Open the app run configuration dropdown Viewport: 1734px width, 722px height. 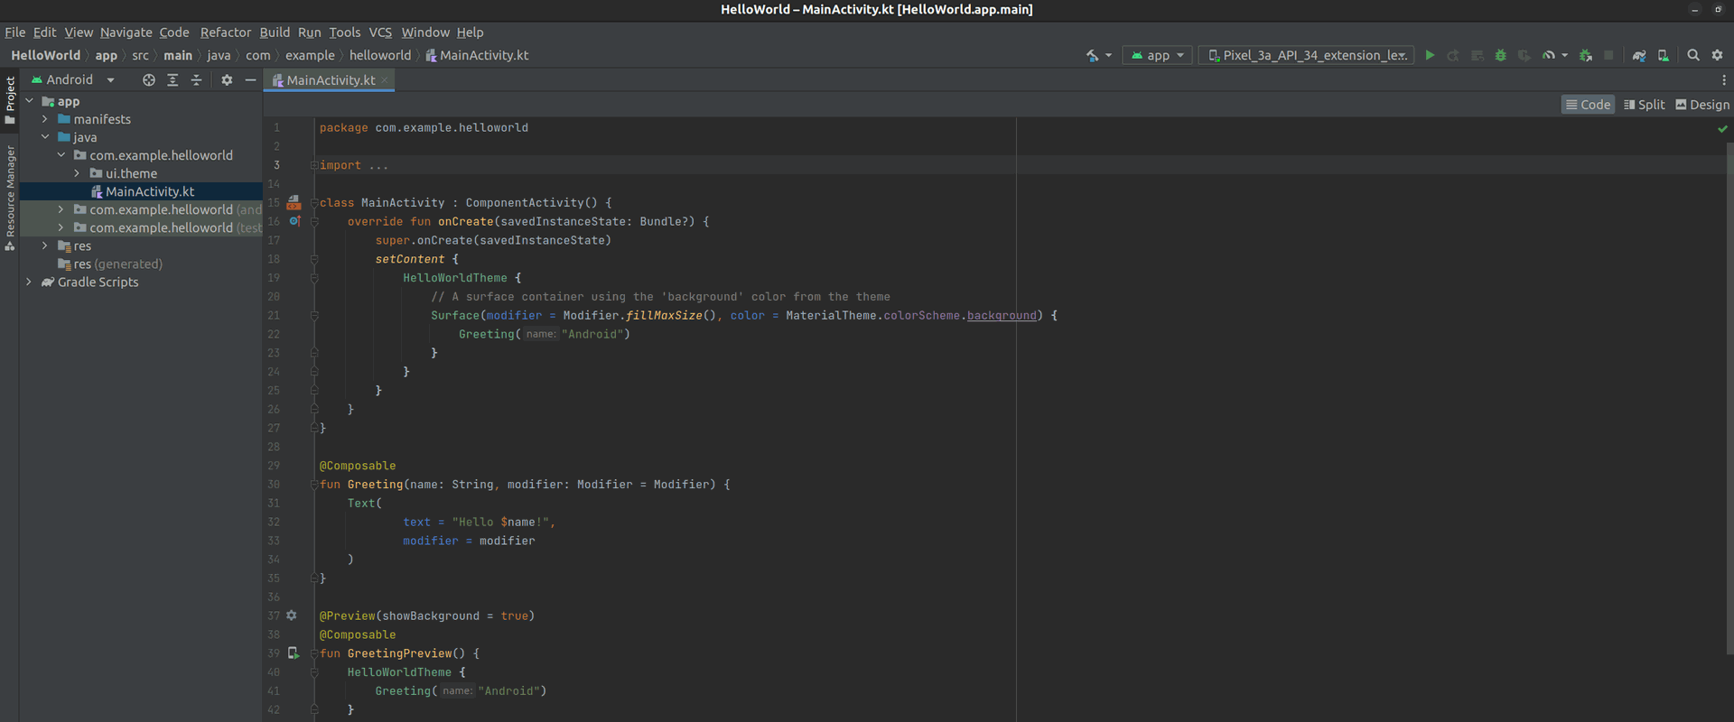tap(1158, 55)
